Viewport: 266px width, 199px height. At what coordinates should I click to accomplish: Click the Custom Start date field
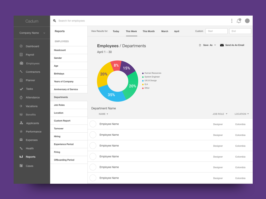tap(216, 31)
